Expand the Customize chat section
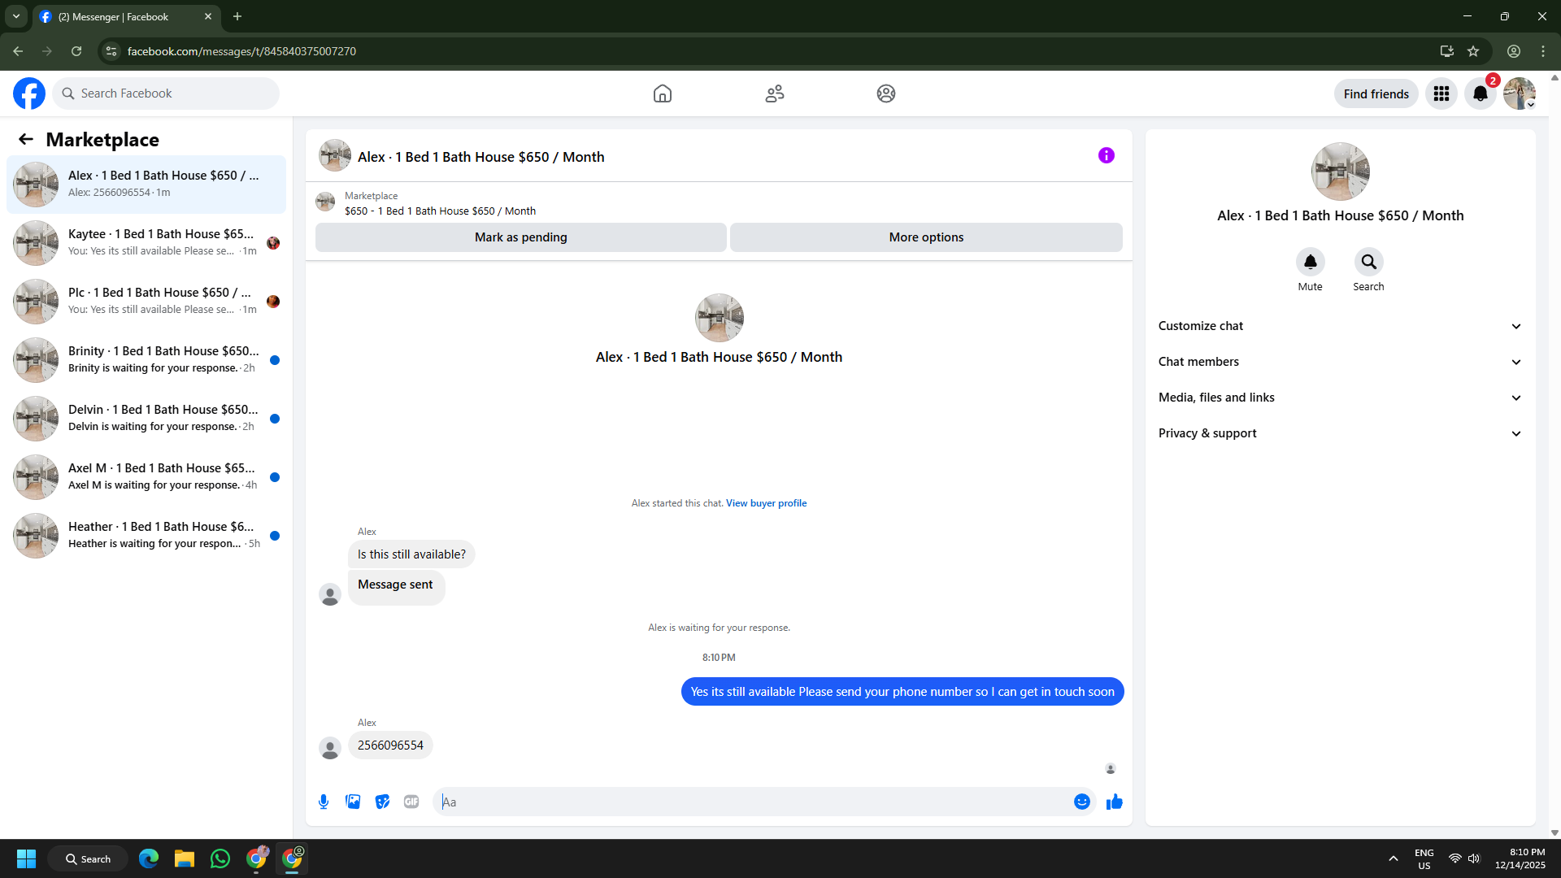The width and height of the screenshot is (1561, 878). [x=1339, y=326]
